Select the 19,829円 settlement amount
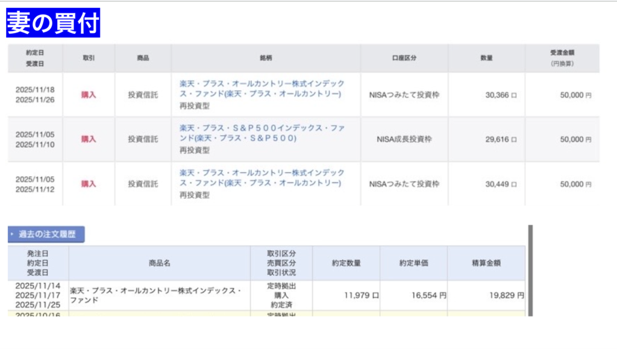617x349 pixels. click(506, 295)
